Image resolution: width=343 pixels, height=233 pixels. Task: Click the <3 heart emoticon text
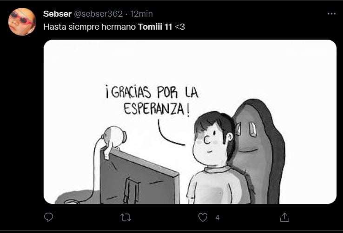179,27
